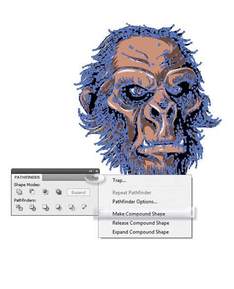The width and height of the screenshot is (234, 289).
Task: Open the Pathfinder panel flyout menu
Action: point(95,178)
